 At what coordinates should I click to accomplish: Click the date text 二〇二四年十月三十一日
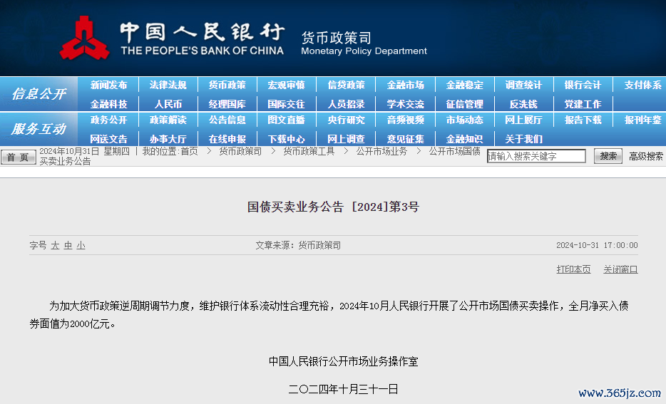point(343,389)
